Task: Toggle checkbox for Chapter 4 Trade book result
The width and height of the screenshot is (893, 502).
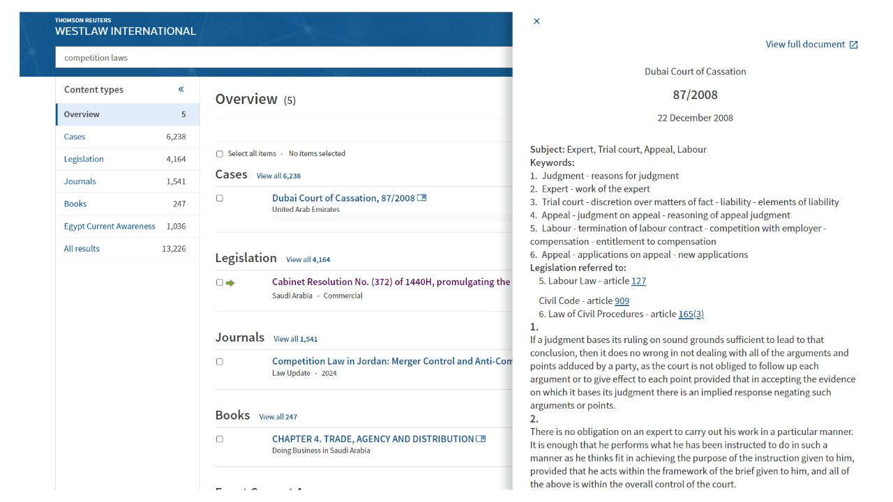Action: (220, 439)
